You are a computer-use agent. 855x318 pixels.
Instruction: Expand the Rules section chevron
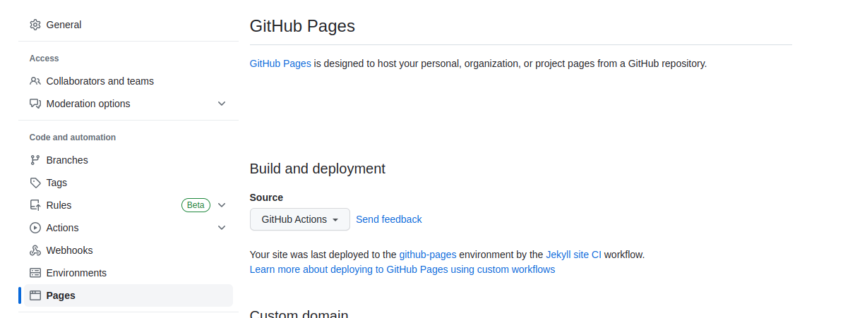click(x=222, y=205)
